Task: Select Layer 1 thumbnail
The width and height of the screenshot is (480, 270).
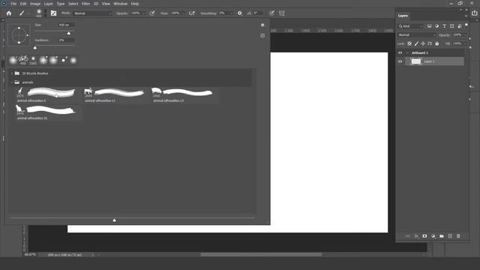Action: point(415,61)
